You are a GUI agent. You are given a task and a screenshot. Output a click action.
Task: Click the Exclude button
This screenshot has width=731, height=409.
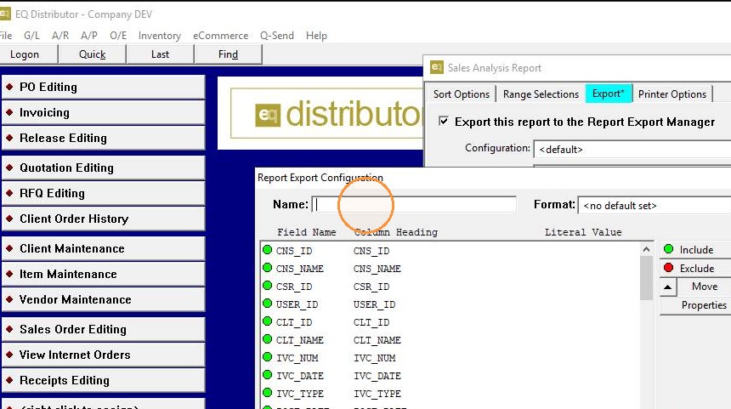pyautogui.click(x=695, y=269)
